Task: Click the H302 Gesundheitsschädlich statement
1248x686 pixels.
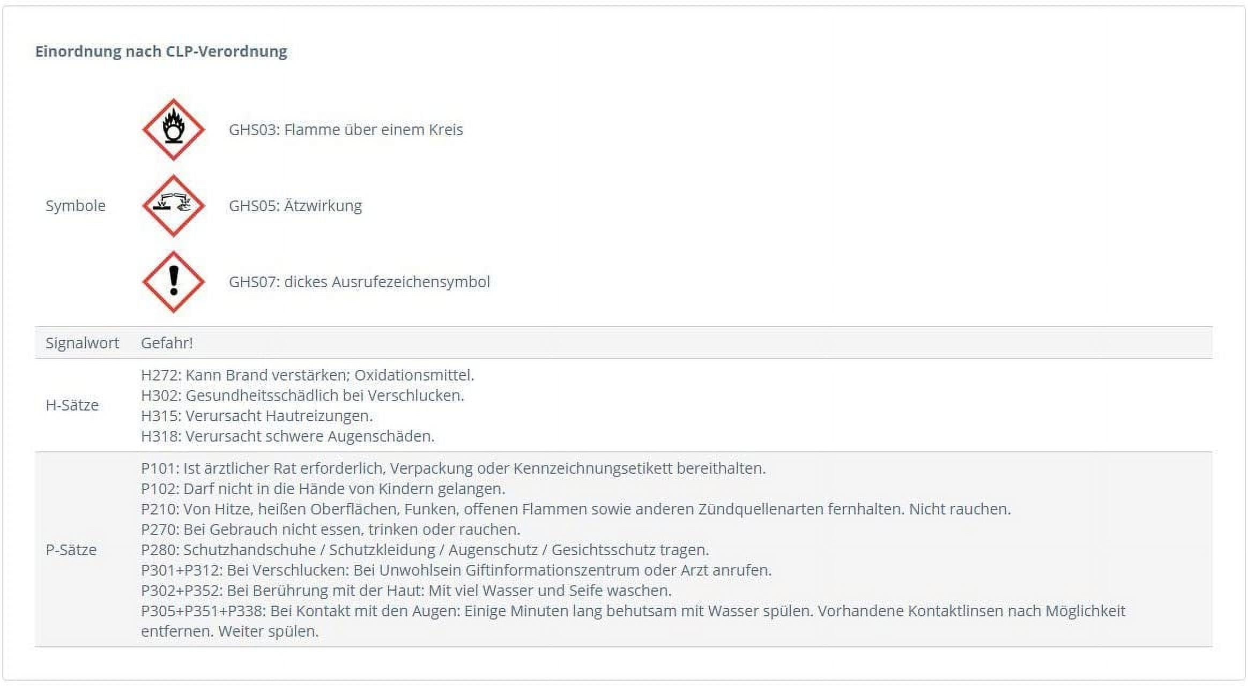Action: tap(302, 396)
